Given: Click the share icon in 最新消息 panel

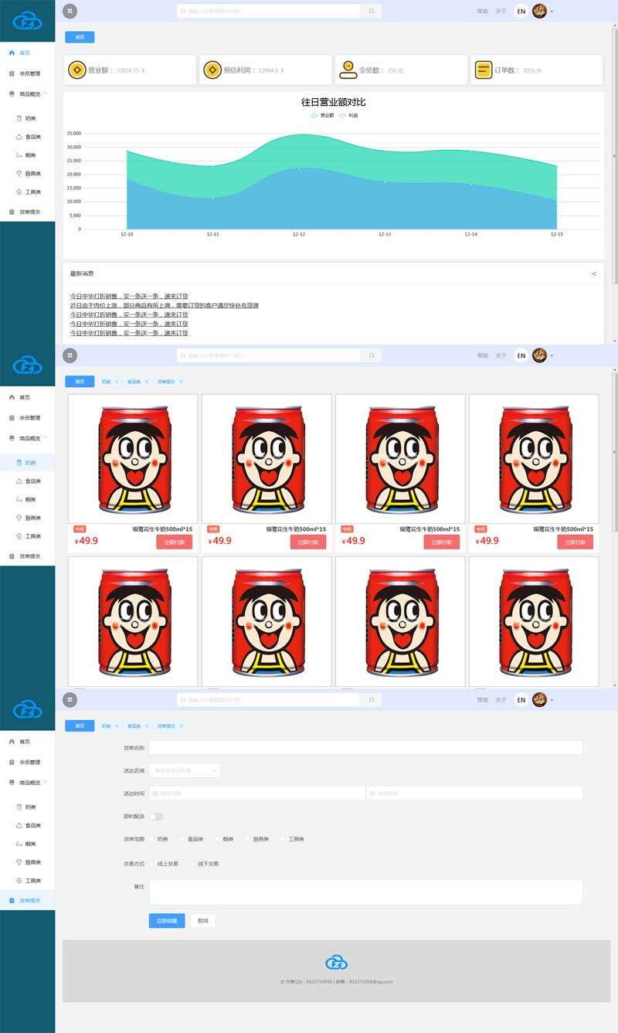Looking at the screenshot, I should 593,274.
